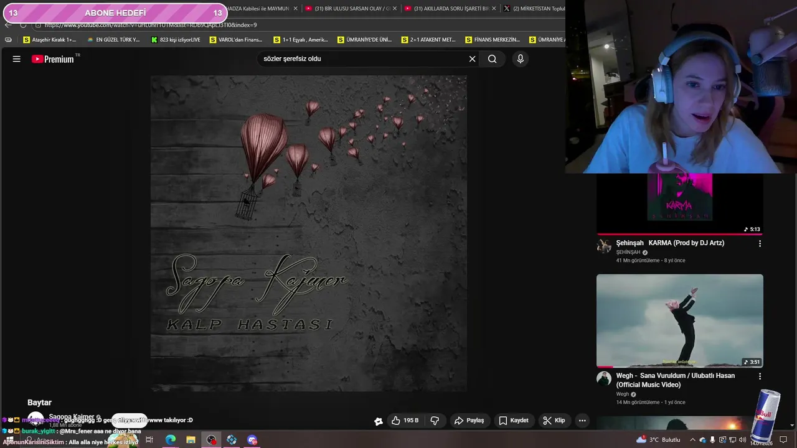Image resolution: width=797 pixels, height=448 pixels.
Task: Open Task View on taskbar
Action: pyautogui.click(x=149, y=440)
